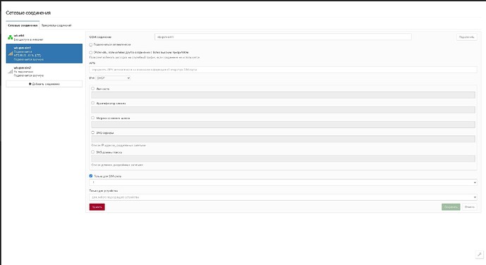486x265 pixels.
Task: Click the MTS RUS signal status text
Action: tap(28, 56)
